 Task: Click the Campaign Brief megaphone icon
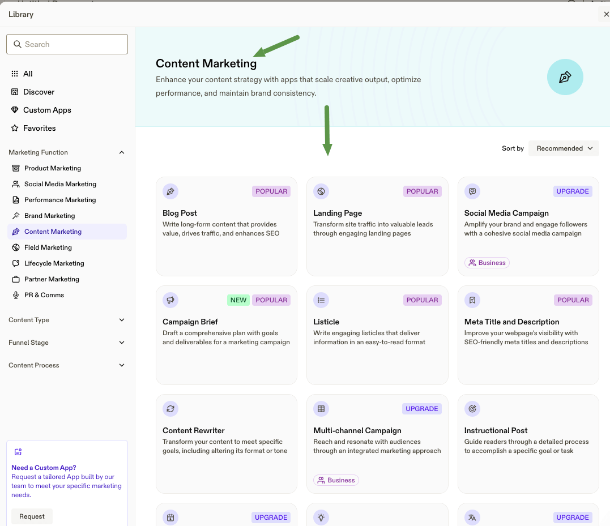[170, 300]
